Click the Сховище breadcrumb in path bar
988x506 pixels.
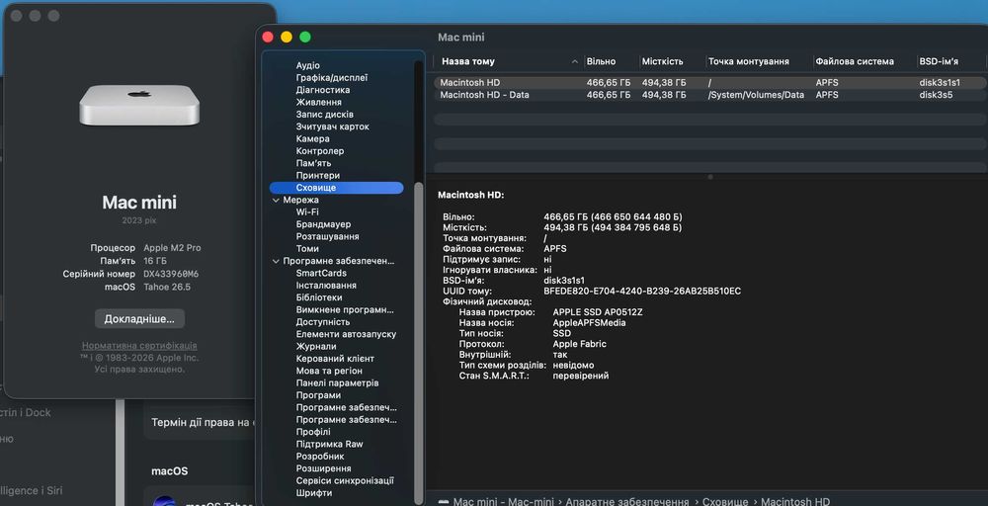point(725,502)
